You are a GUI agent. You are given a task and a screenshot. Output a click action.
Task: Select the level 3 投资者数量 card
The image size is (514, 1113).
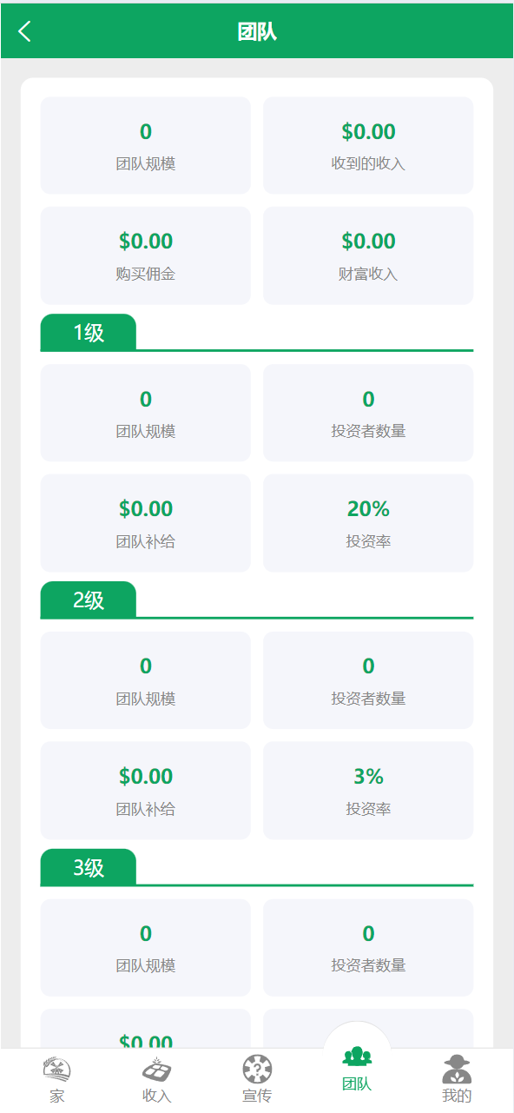368,948
